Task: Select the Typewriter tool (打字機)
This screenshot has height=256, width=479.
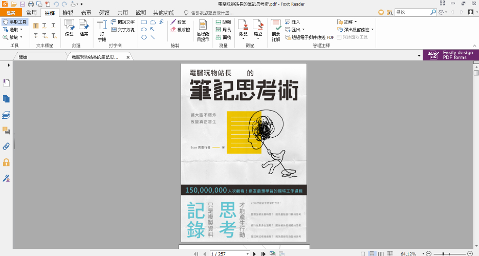Action: point(102,31)
